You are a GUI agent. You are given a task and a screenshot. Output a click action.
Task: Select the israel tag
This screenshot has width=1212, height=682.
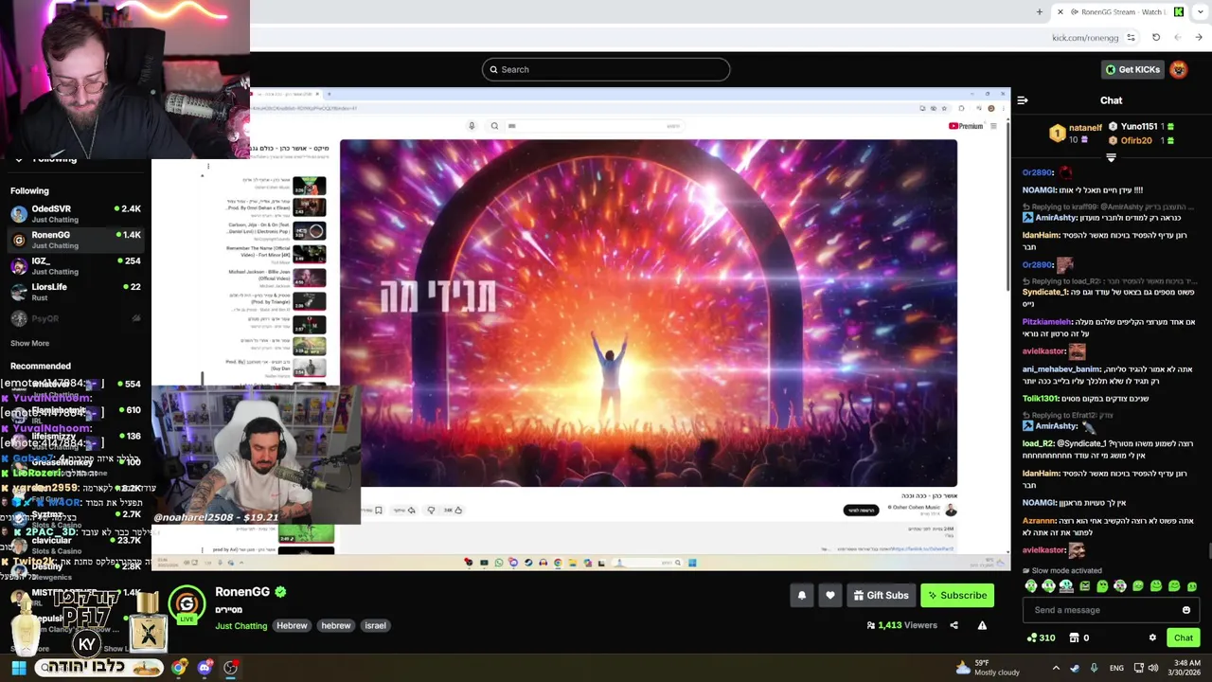[375, 625]
